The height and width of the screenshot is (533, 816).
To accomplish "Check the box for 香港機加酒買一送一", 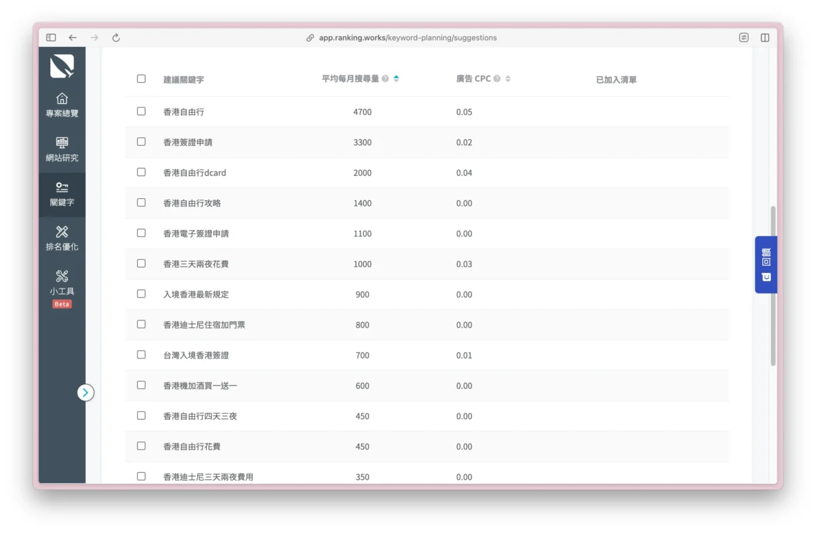I will (x=141, y=385).
